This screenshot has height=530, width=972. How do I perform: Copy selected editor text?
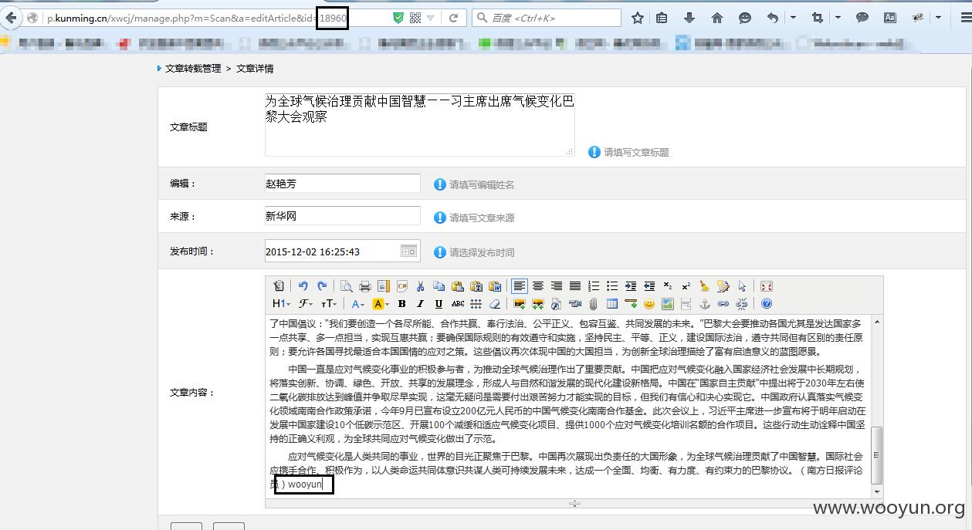439,286
